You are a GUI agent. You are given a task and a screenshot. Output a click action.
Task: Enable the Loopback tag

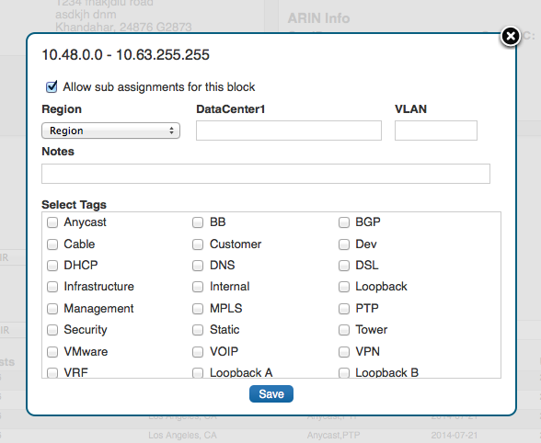[344, 287]
